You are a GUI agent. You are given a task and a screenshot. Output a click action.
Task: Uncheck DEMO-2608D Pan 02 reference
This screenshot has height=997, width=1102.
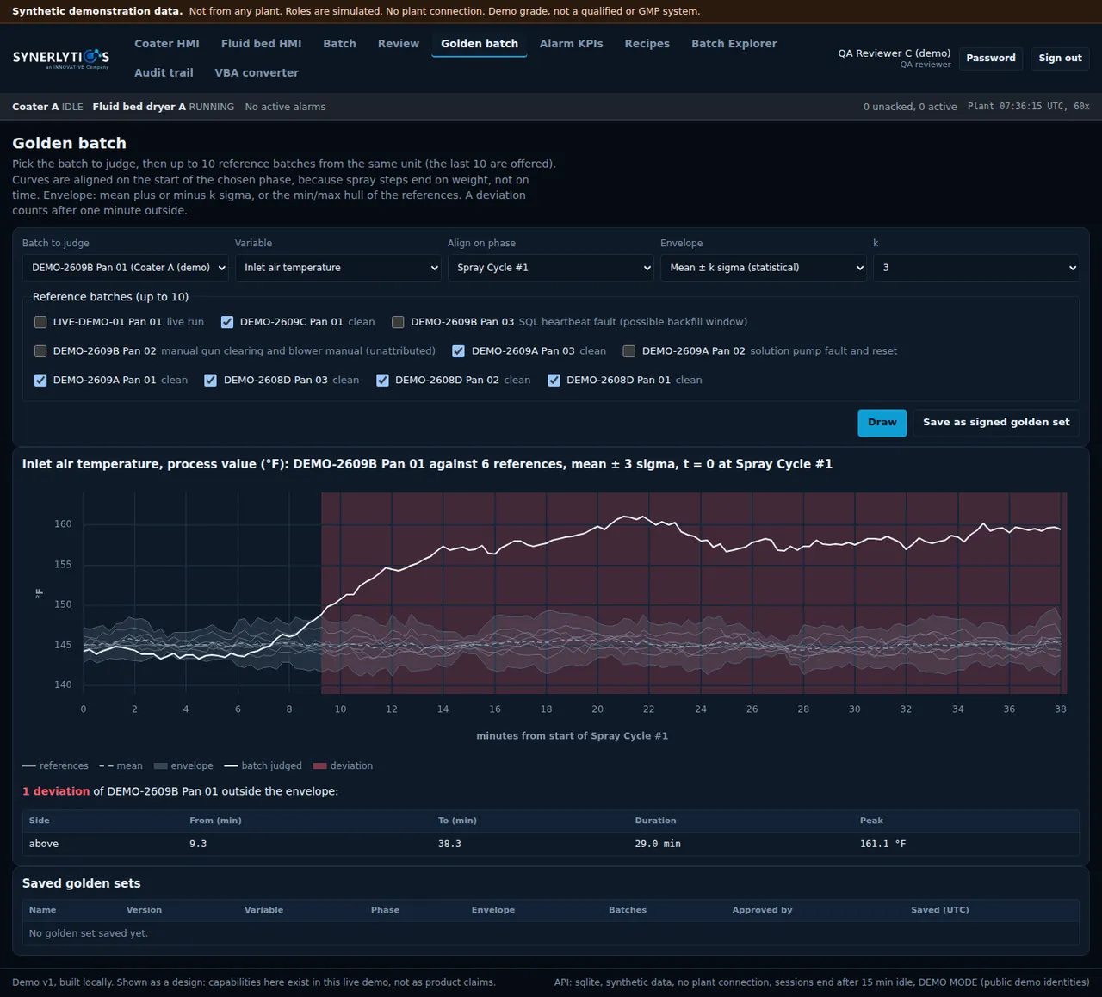click(382, 381)
